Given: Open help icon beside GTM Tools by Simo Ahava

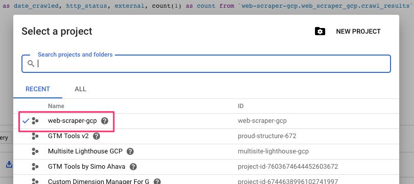Looking at the screenshot, I should [133, 167].
